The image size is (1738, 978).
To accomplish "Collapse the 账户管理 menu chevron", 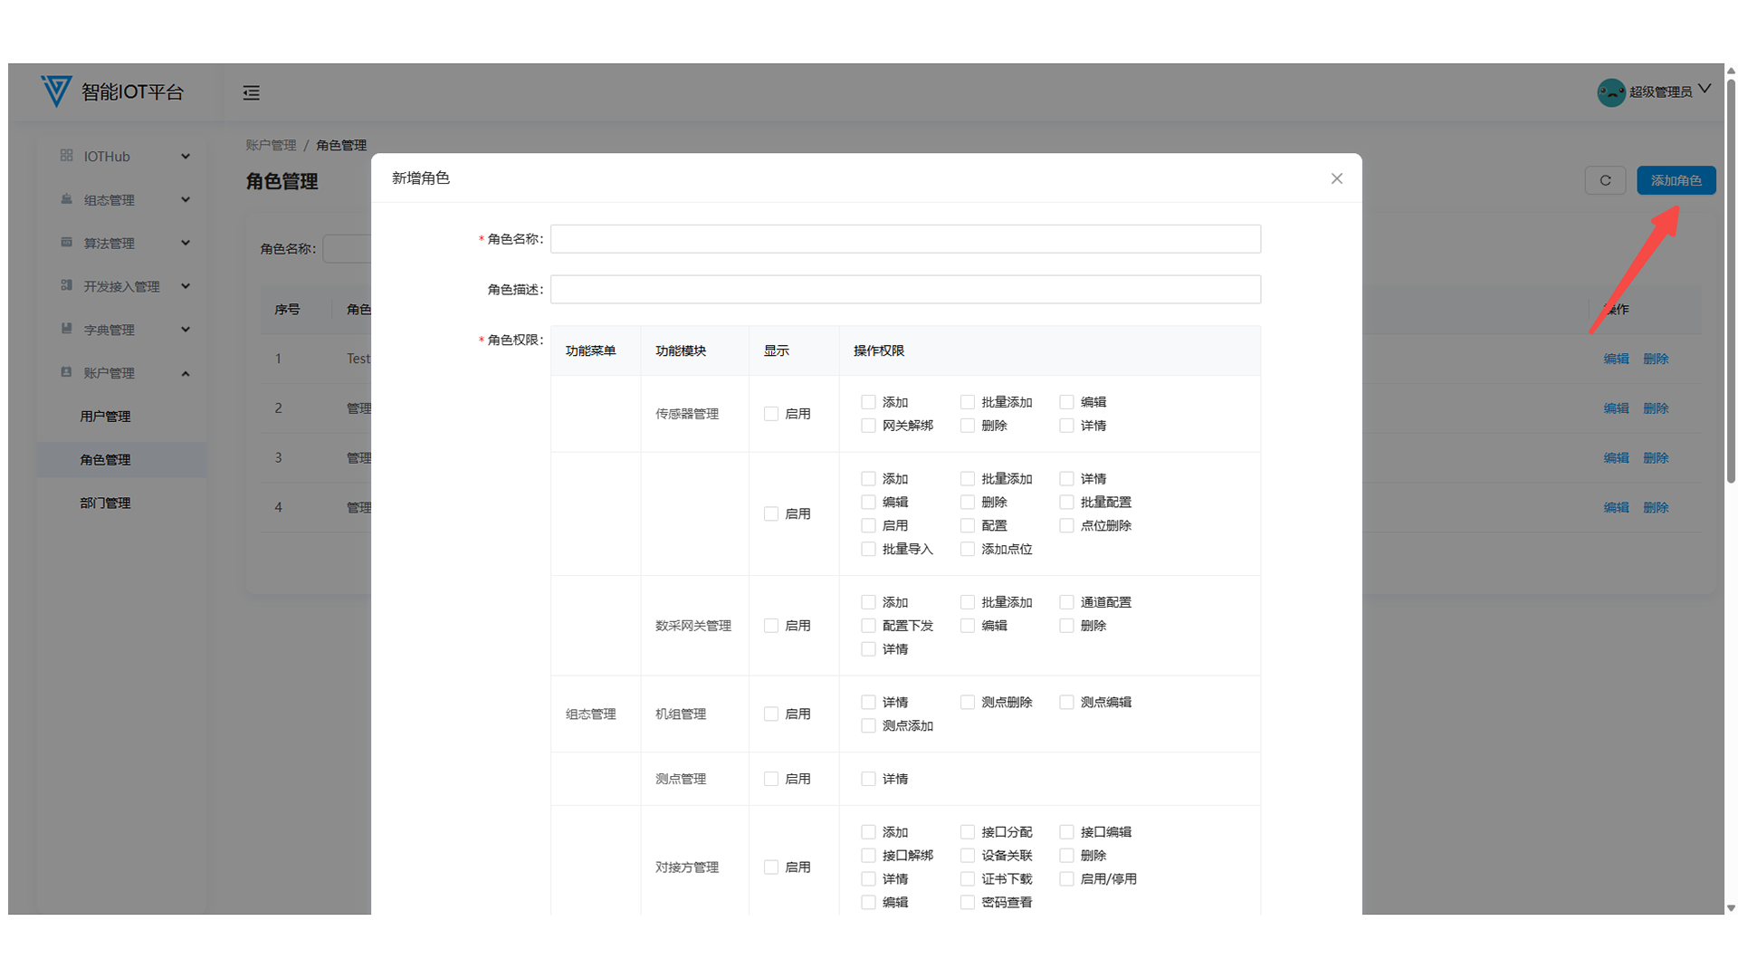I will (x=186, y=373).
